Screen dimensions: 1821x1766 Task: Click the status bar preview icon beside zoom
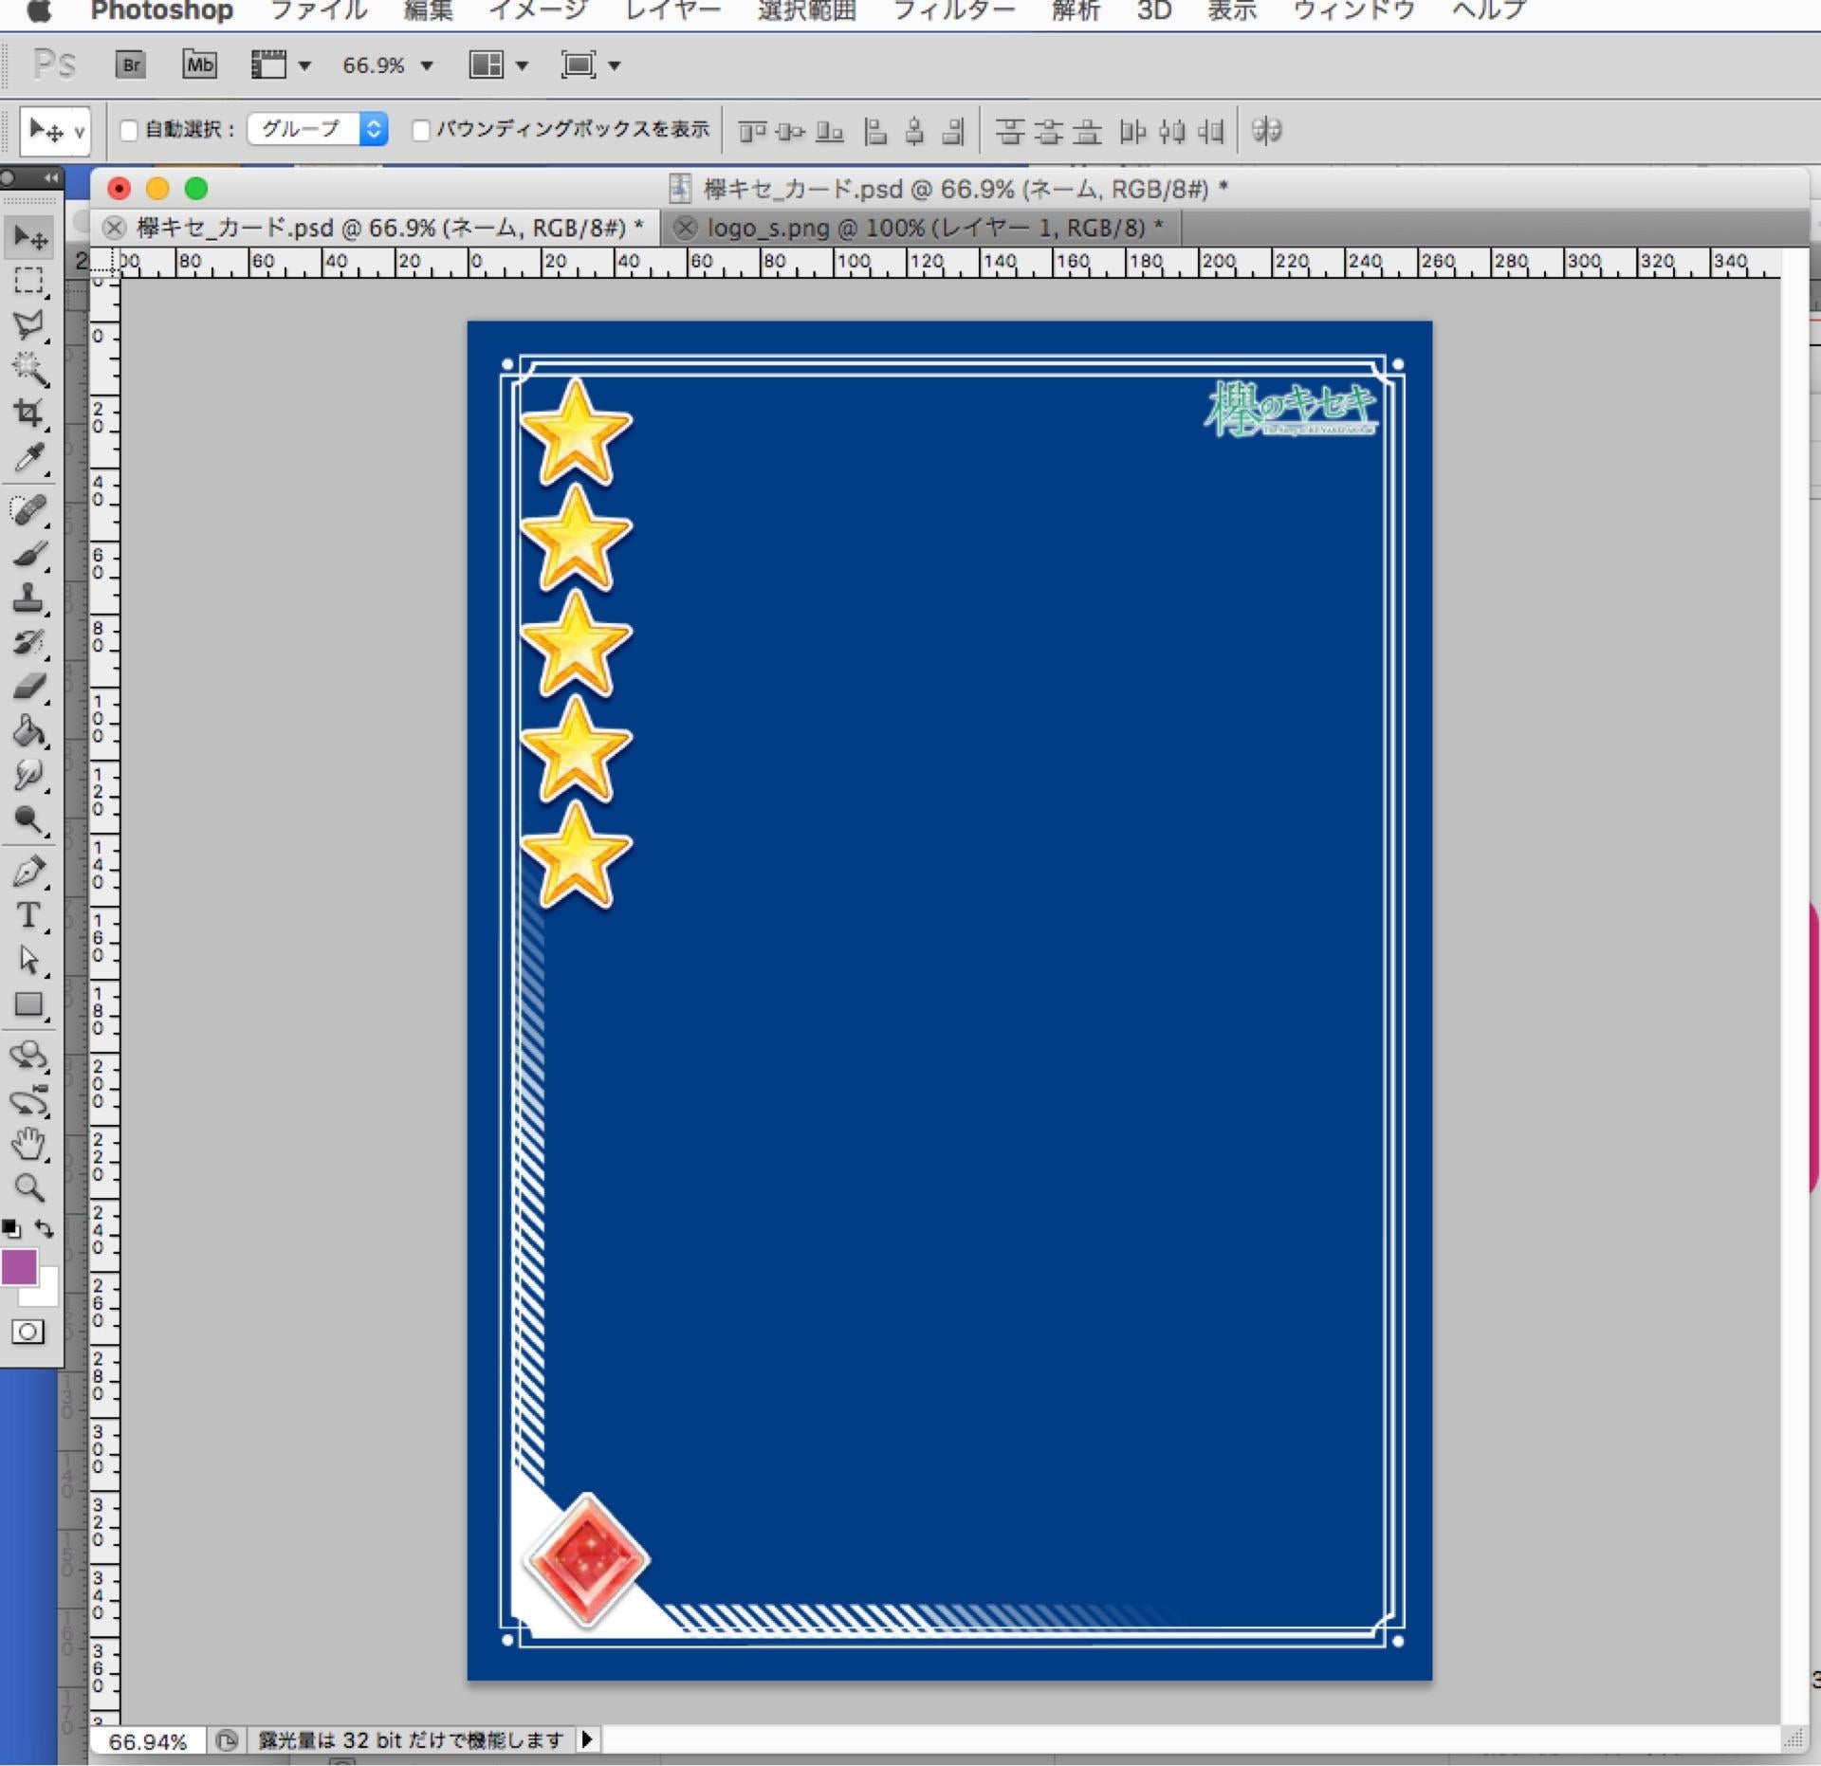pyautogui.click(x=227, y=1740)
